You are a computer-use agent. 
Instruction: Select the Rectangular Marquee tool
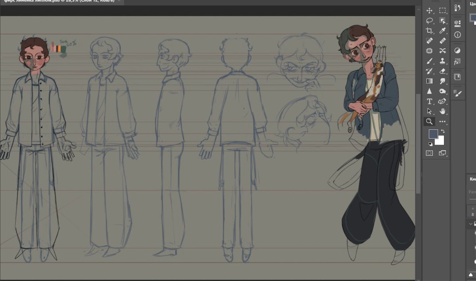443,11
